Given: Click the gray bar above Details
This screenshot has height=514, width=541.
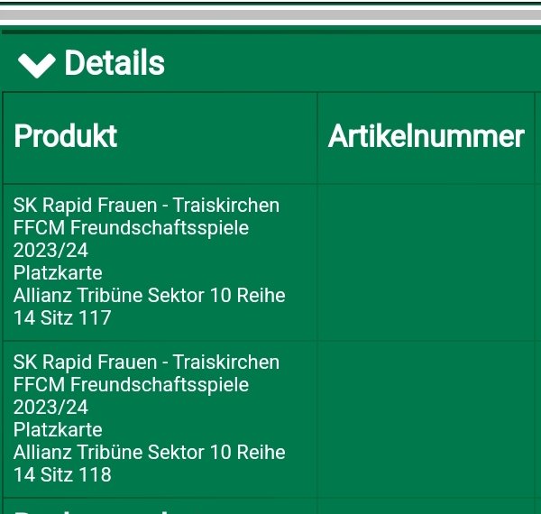Looking at the screenshot, I should (x=270, y=15).
